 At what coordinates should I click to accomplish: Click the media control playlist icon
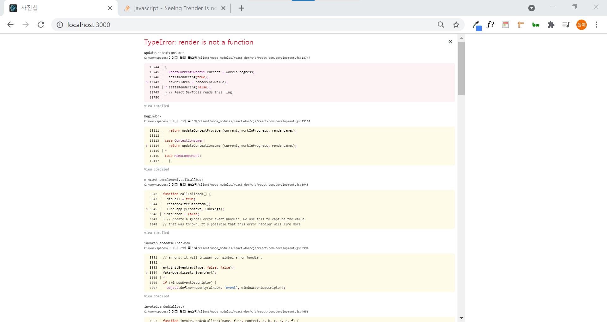566,25
